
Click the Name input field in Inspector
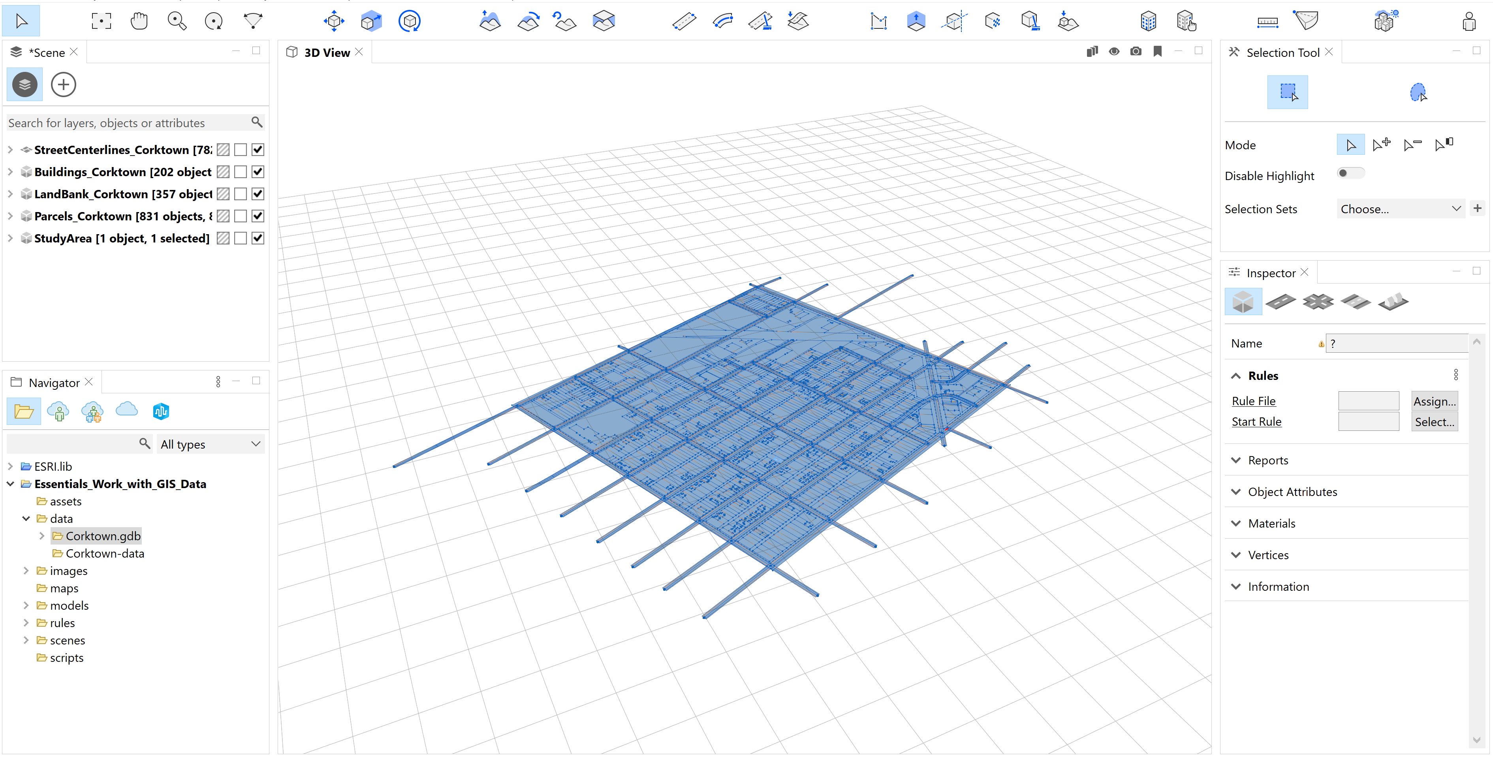coord(1395,343)
